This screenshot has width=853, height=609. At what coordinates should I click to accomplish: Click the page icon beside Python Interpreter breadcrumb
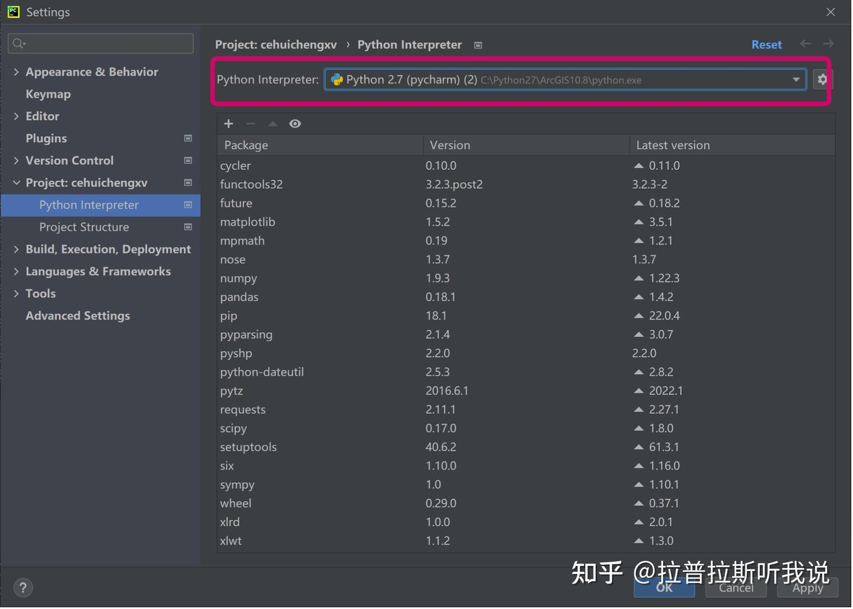coord(477,44)
